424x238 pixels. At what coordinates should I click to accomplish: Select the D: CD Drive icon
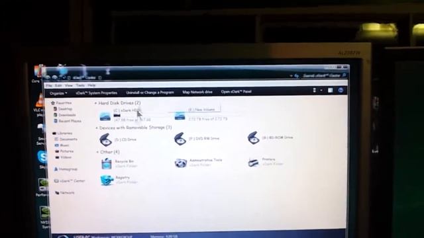(x=105, y=139)
